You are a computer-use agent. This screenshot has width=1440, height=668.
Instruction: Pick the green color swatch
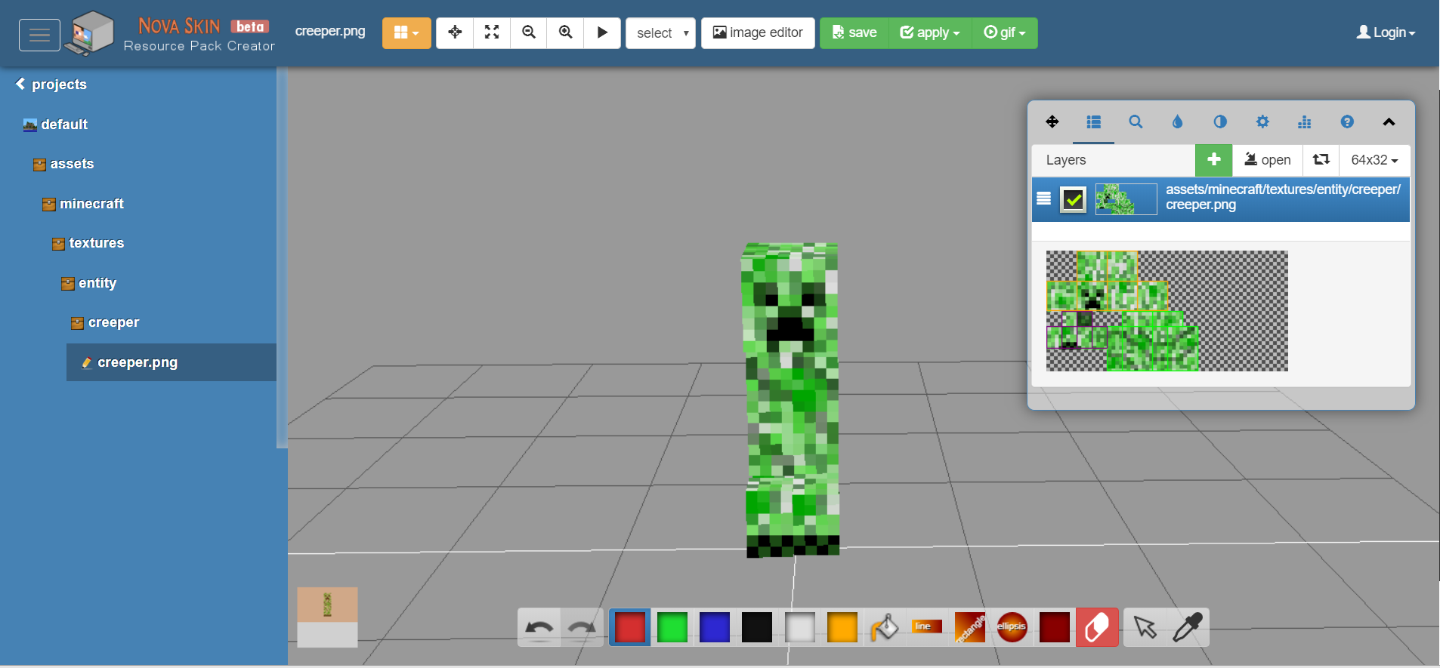672,627
